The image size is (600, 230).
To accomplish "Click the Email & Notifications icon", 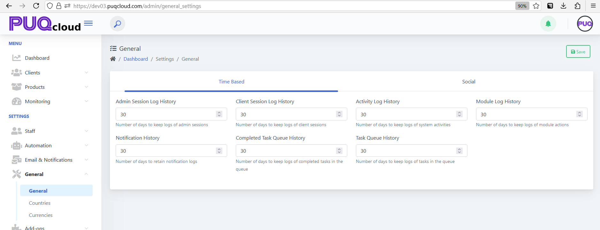I will [x=17, y=160].
